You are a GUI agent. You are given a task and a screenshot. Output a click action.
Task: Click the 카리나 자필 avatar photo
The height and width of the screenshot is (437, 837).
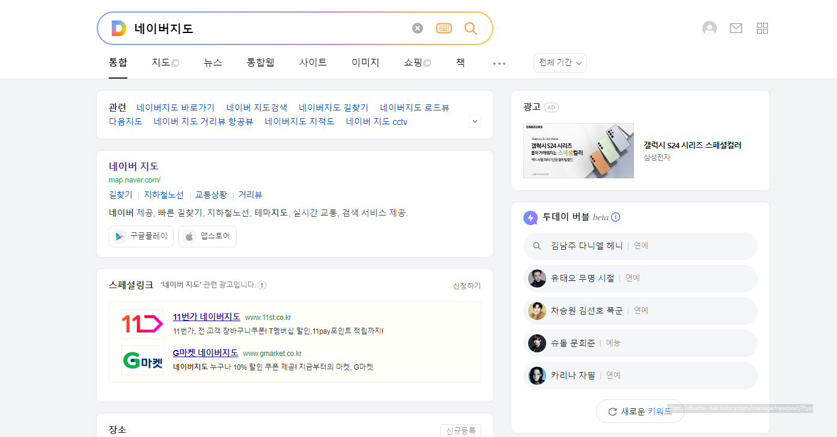pos(537,376)
